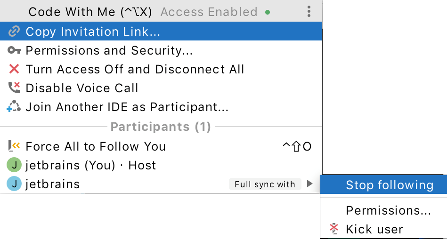Screen dimensions: 447x240
Task: Choose Join Another IDE as Participant
Action: (127, 107)
